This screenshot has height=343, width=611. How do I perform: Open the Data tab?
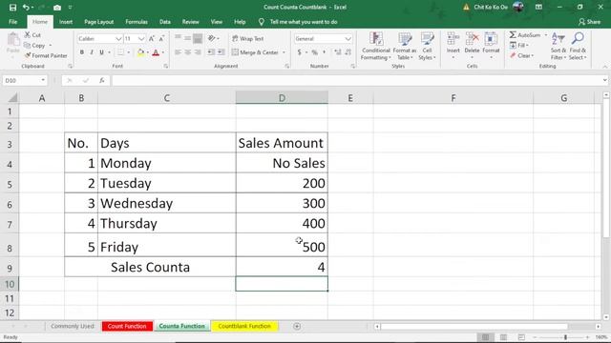[165, 22]
